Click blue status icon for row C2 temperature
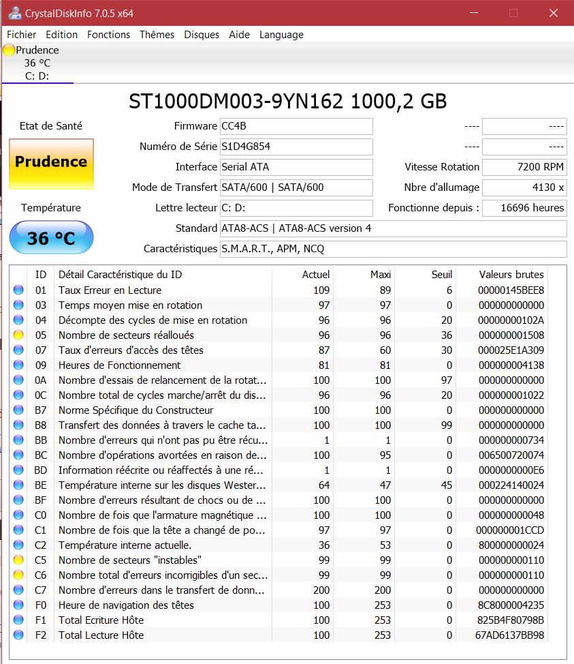 (18, 545)
